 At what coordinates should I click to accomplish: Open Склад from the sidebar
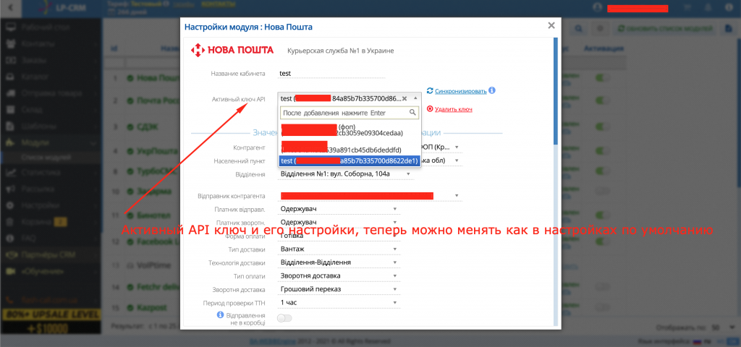click(x=51, y=110)
